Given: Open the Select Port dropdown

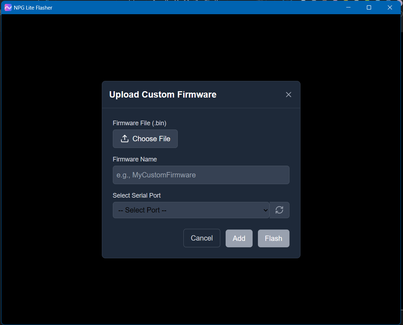Looking at the screenshot, I should tap(191, 210).
